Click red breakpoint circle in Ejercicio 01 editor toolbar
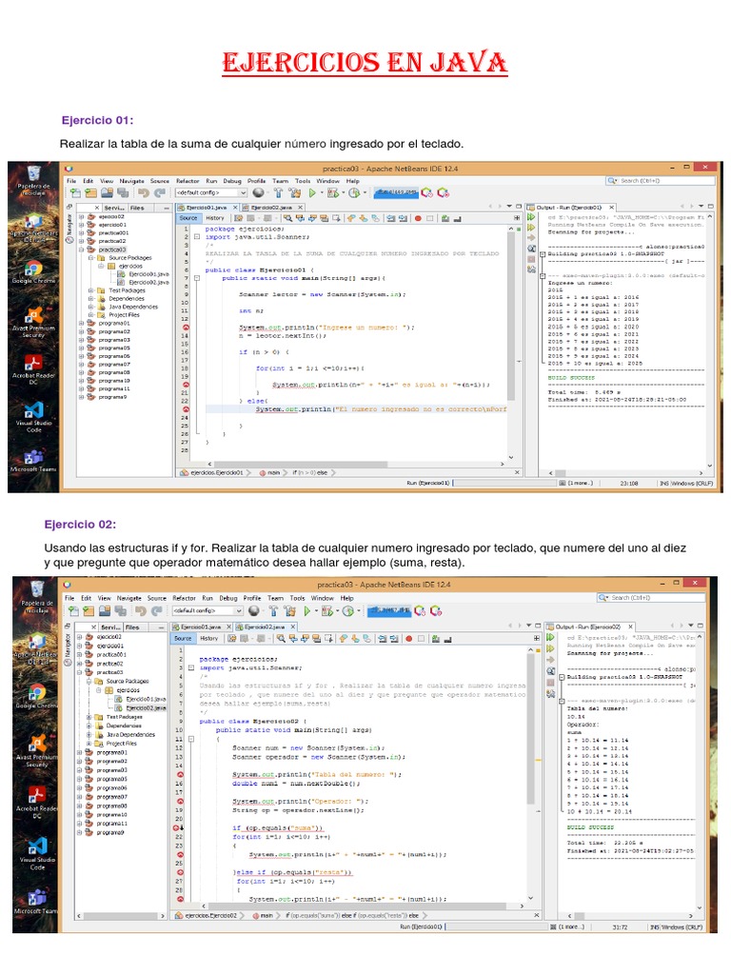This screenshot has height=975, width=731. pos(419,218)
